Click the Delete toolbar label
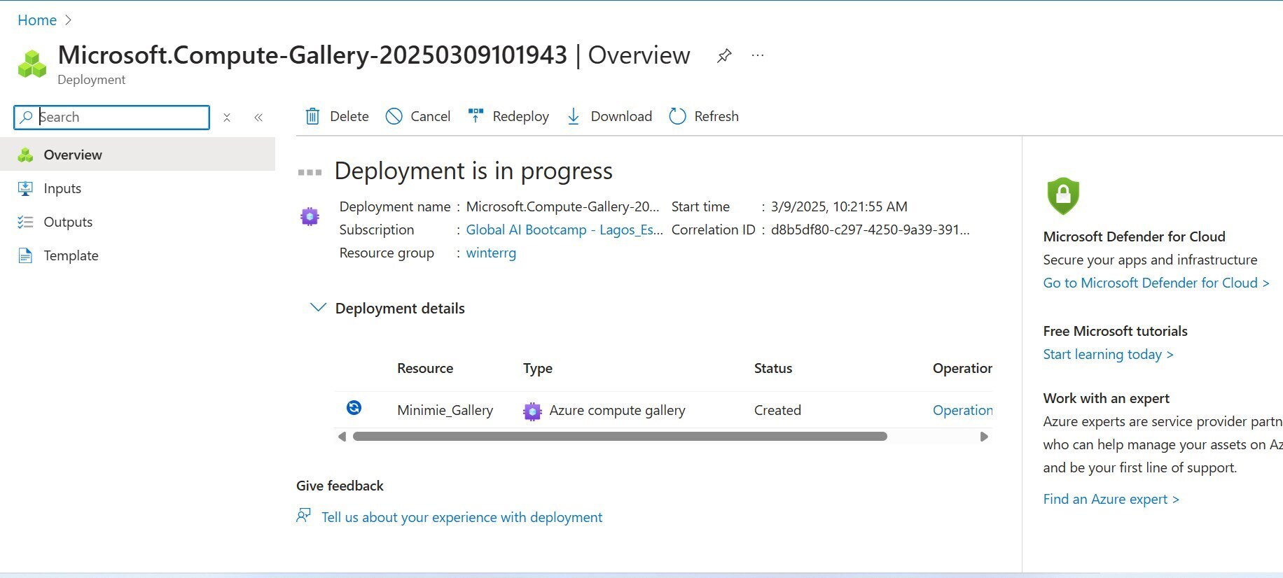 [x=349, y=116]
